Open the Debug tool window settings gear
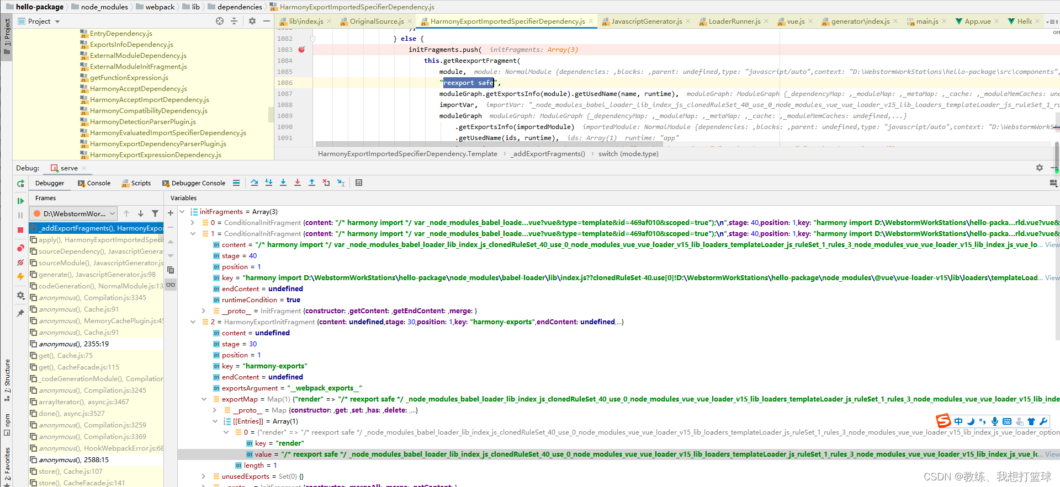This screenshot has width=1060, height=487. pos(1040,168)
